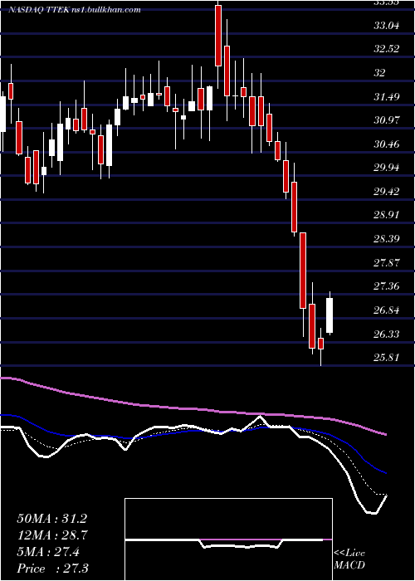The height and width of the screenshot is (581, 415).
Task: Click the 30.97 price level label
Action: coord(387,120)
